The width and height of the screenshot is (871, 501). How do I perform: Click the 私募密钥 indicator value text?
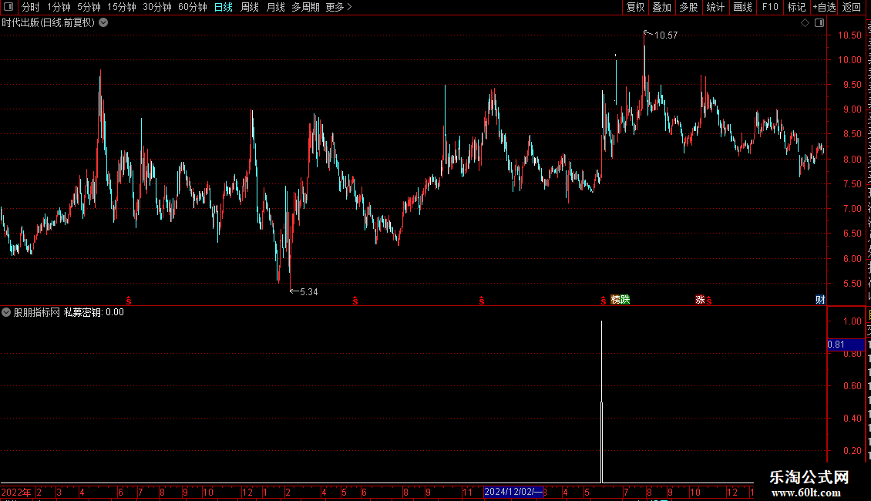click(x=94, y=312)
